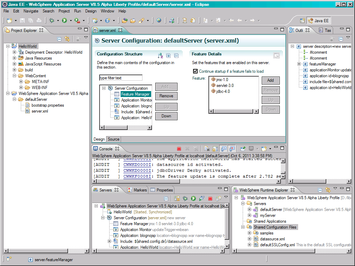Add a new feature with the Add button
The width and height of the screenshot is (355, 266).
270,80
